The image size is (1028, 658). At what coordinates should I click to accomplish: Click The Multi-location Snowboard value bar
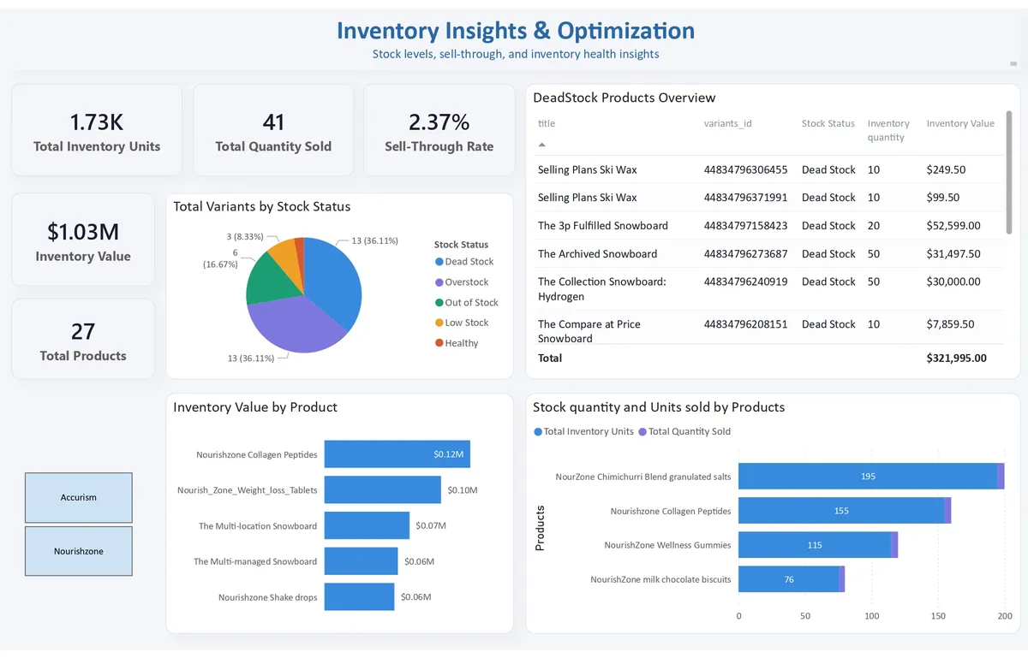click(368, 525)
